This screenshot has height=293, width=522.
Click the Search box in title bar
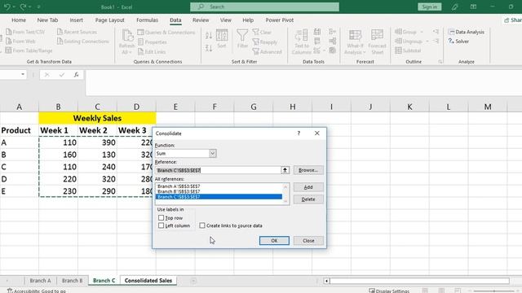[x=264, y=7]
